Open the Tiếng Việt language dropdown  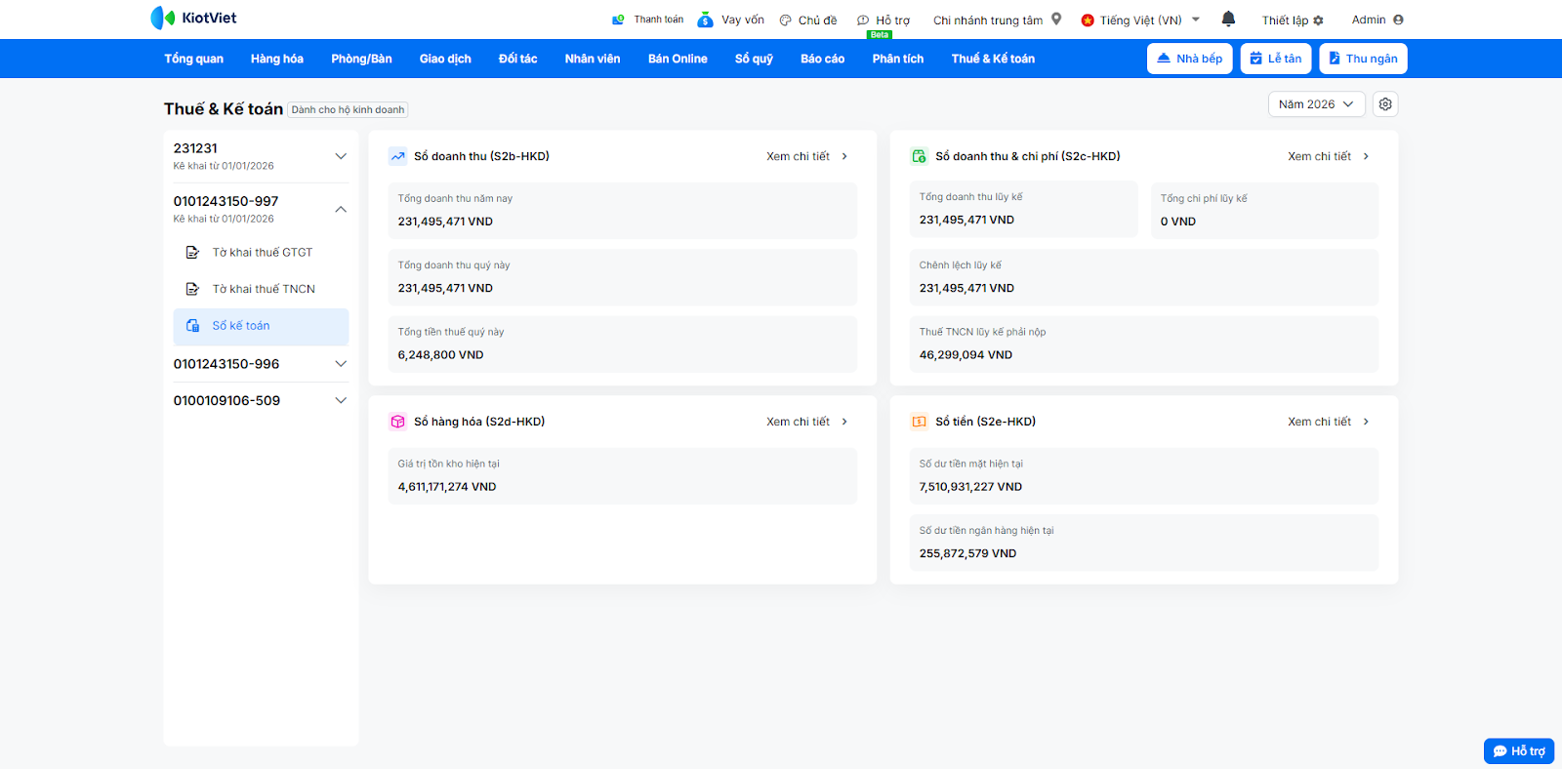tap(1140, 20)
